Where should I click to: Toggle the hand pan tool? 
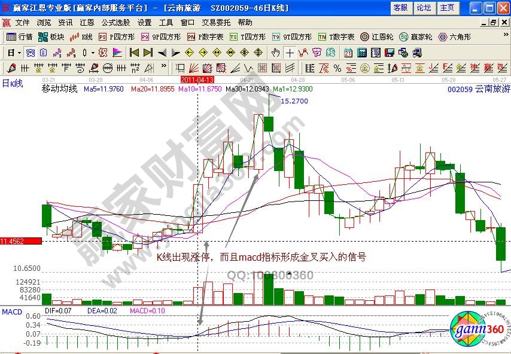(275, 52)
